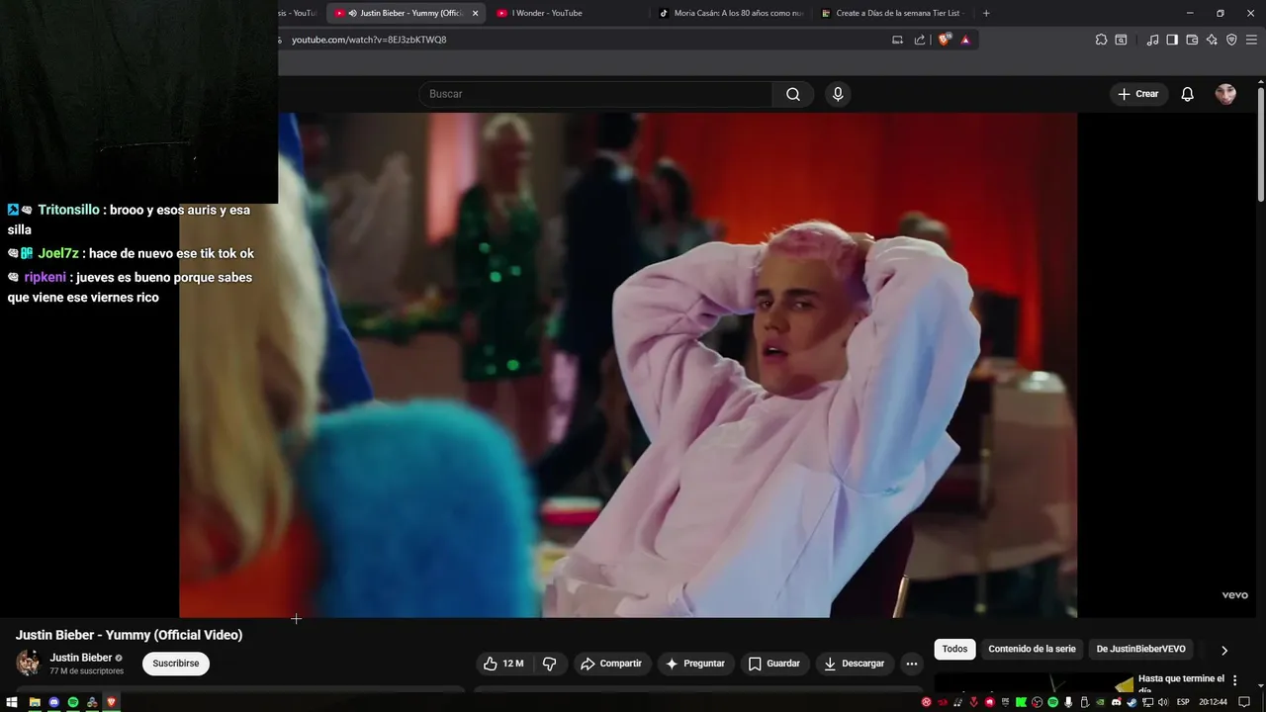Image resolution: width=1266 pixels, height=712 pixels.
Task: Open Brave Rewards triangle icon
Action: [x=965, y=40]
